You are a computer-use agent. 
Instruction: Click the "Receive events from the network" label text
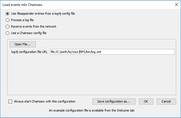34,26
